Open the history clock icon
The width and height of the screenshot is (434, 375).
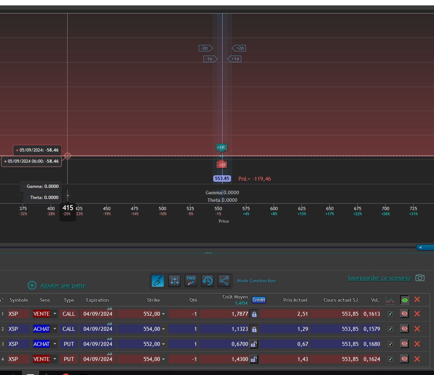coord(207,281)
